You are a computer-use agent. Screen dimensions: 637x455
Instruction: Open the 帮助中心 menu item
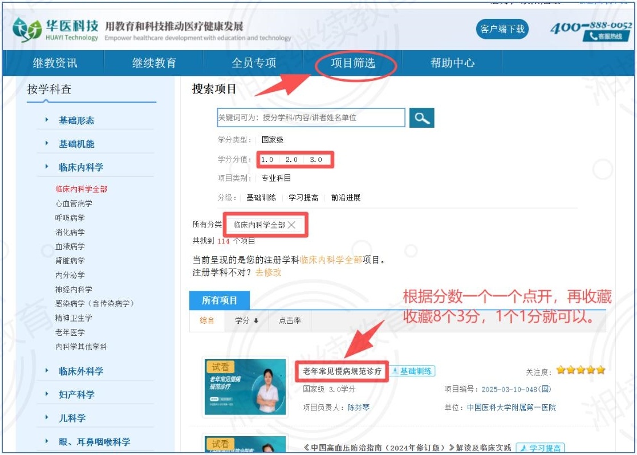pos(452,63)
